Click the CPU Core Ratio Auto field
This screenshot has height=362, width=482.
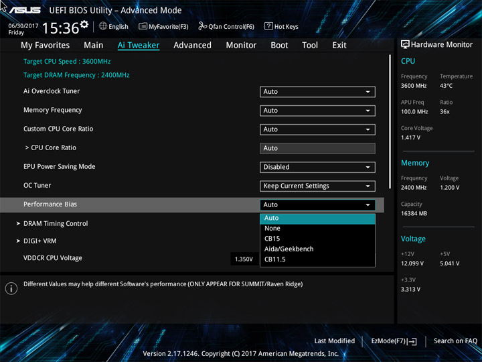pyautogui.click(x=317, y=148)
